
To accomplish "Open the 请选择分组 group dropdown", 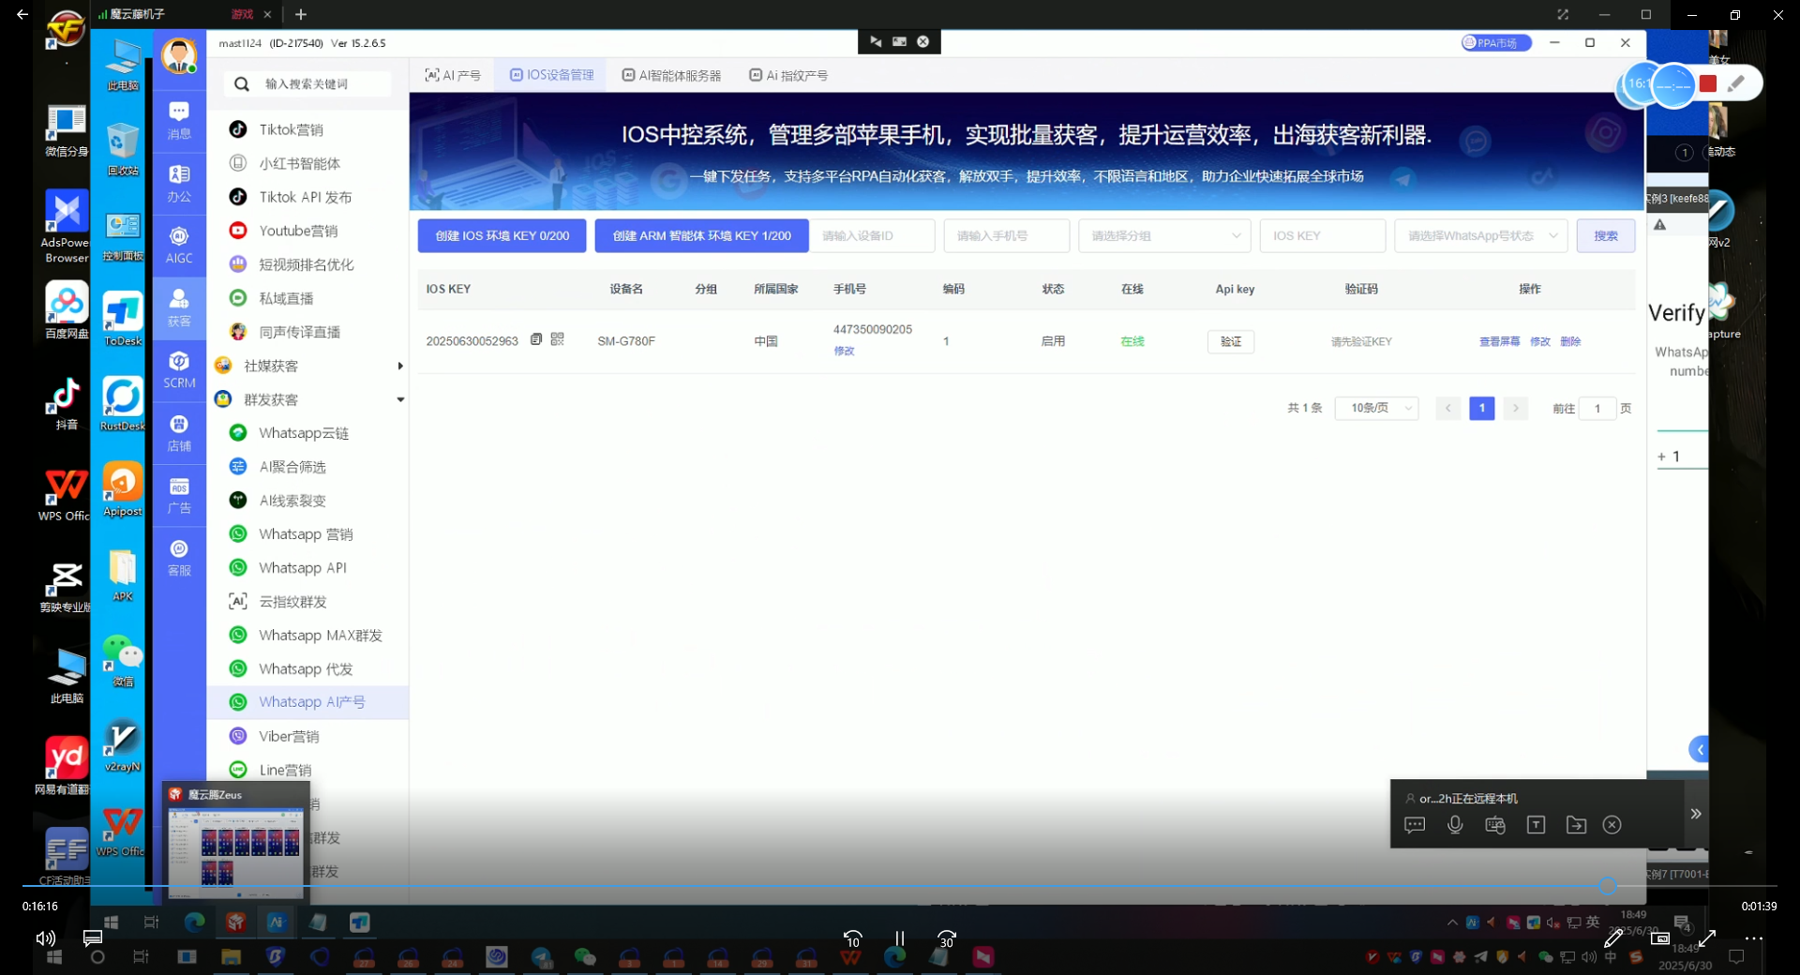I will (x=1164, y=236).
